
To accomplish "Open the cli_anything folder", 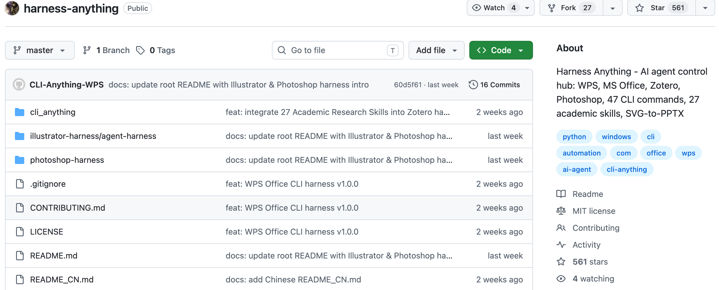I will [53, 112].
